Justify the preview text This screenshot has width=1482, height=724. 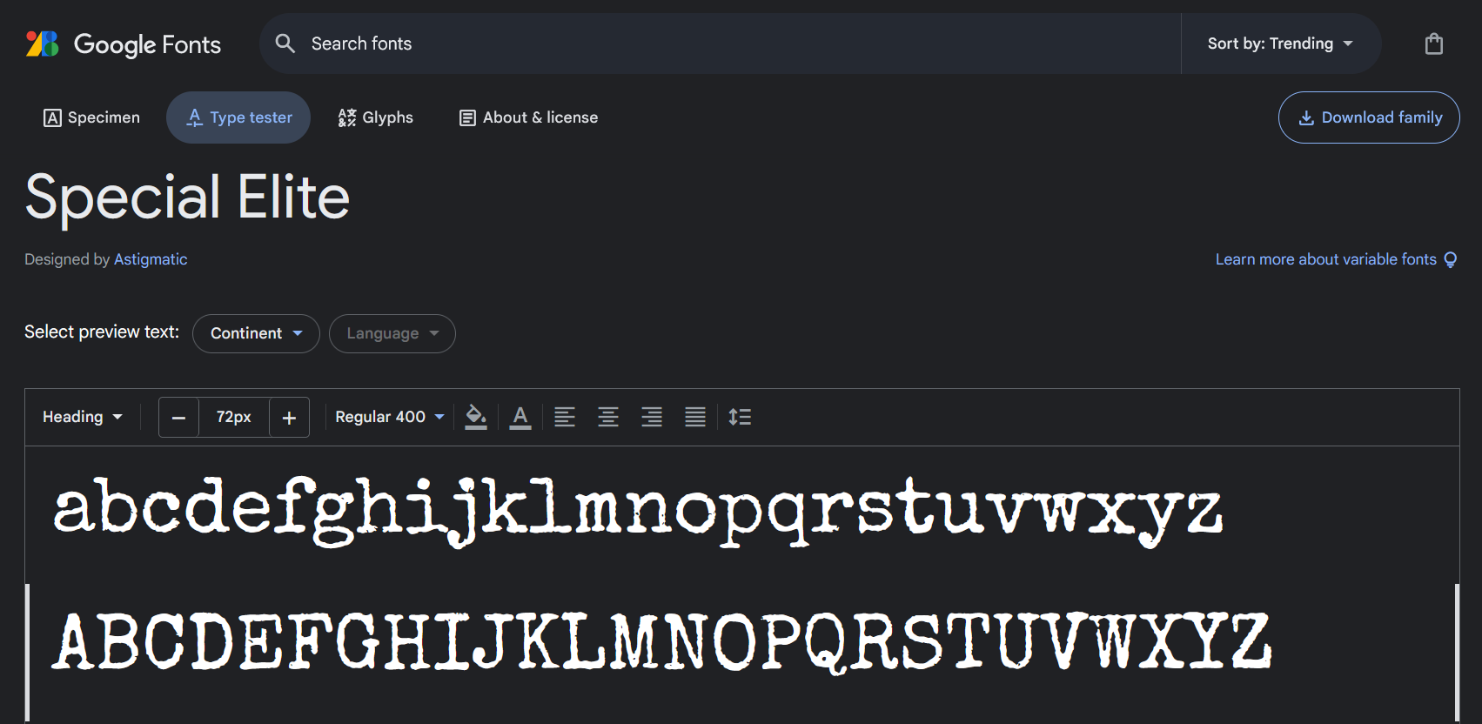(695, 417)
